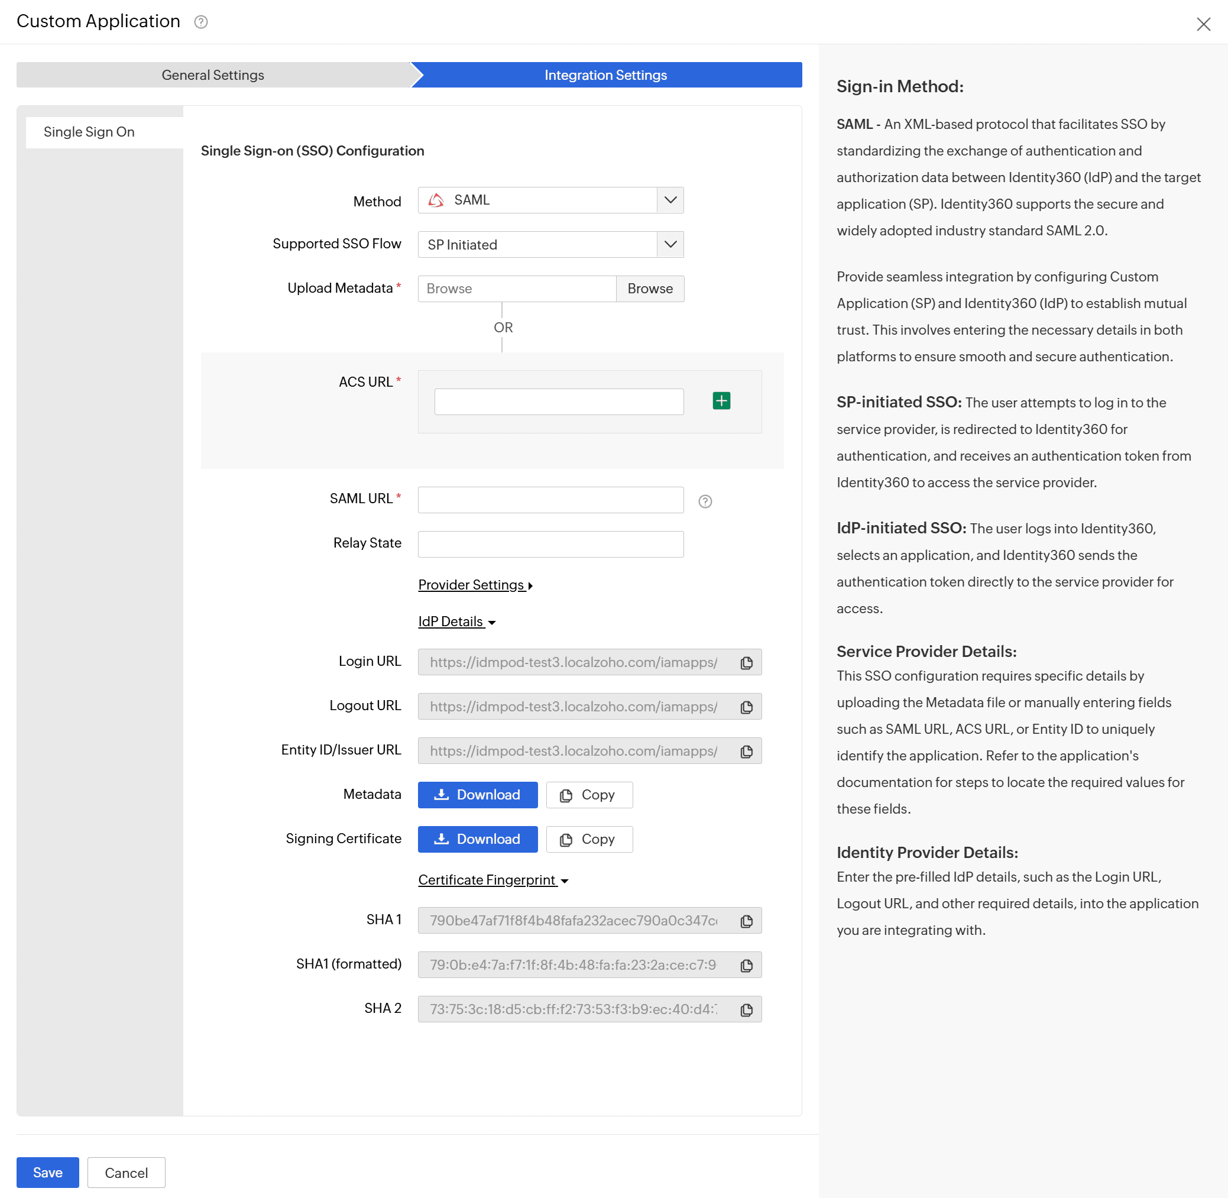Collapse the Certificate Fingerprint section
The width and height of the screenshot is (1228, 1198).
coord(493,880)
